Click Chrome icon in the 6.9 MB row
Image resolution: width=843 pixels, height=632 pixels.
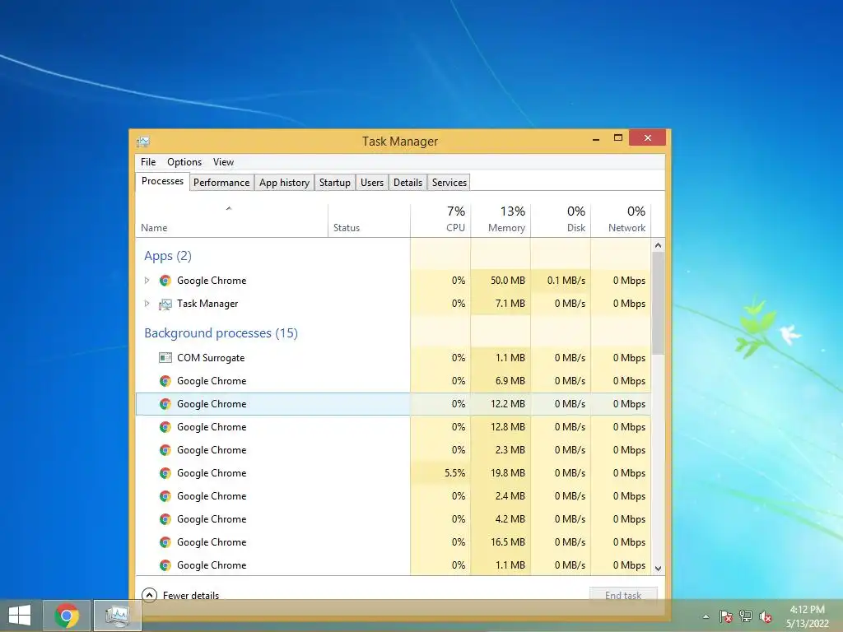(165, 381)
